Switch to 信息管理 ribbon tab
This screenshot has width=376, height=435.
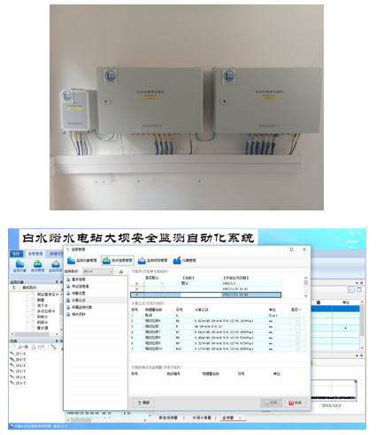(x=35, y=254)
